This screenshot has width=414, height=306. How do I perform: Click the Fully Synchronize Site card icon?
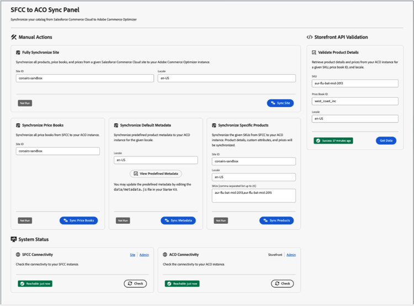click(x=18, y=52)
